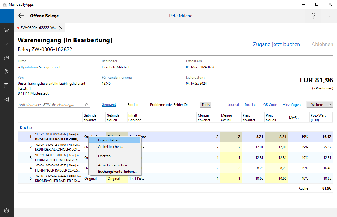
Task: Collapse the Küche group header
Action: pos(26,128)
